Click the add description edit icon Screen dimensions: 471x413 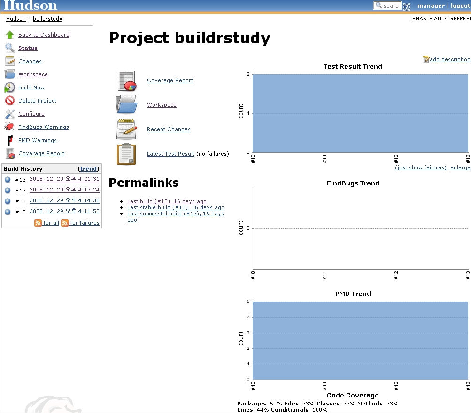(425, 59)
